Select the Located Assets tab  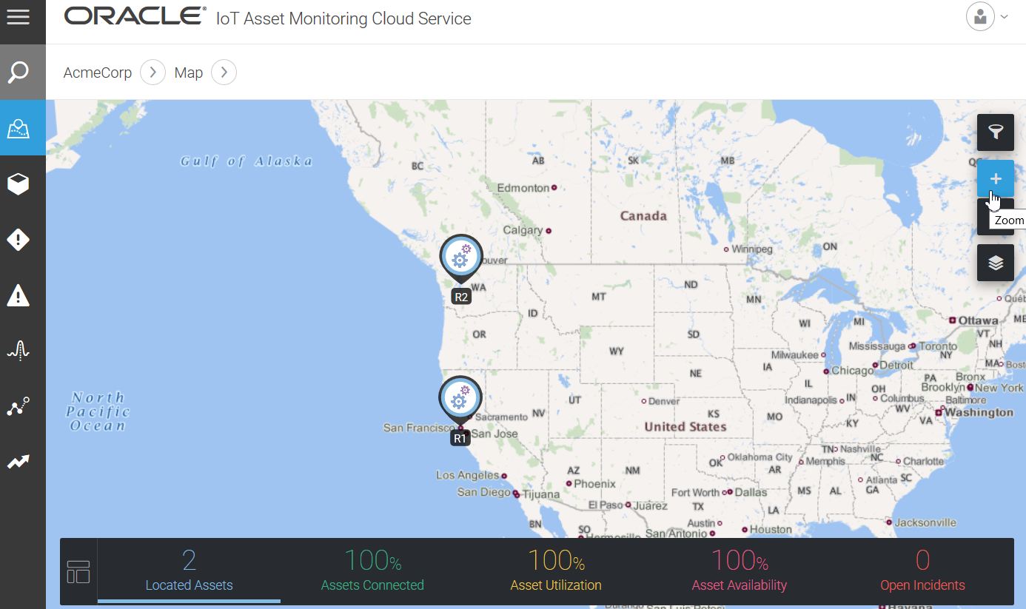click(x=189, y=571)
